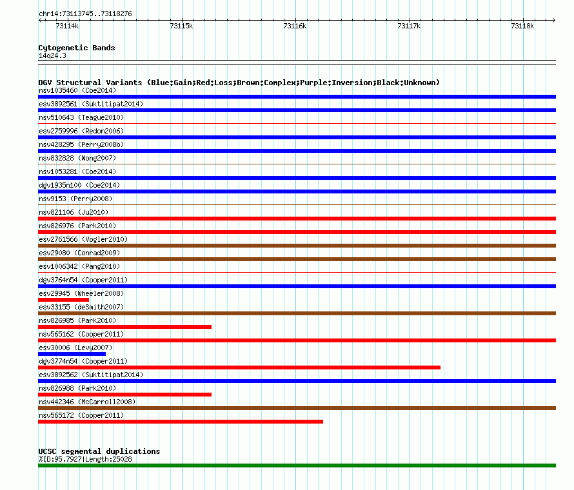Click the short blue esv30006 gain bar
574x490 pixels.
point(72,354)
